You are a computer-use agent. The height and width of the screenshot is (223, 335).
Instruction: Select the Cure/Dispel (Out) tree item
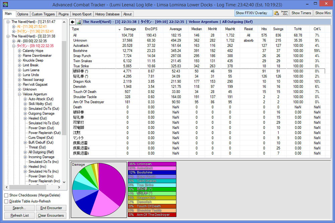point(41,138)
